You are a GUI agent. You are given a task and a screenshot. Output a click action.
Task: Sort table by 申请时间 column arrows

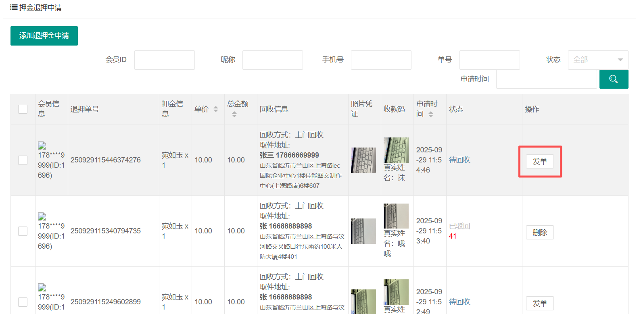[431, 114]
